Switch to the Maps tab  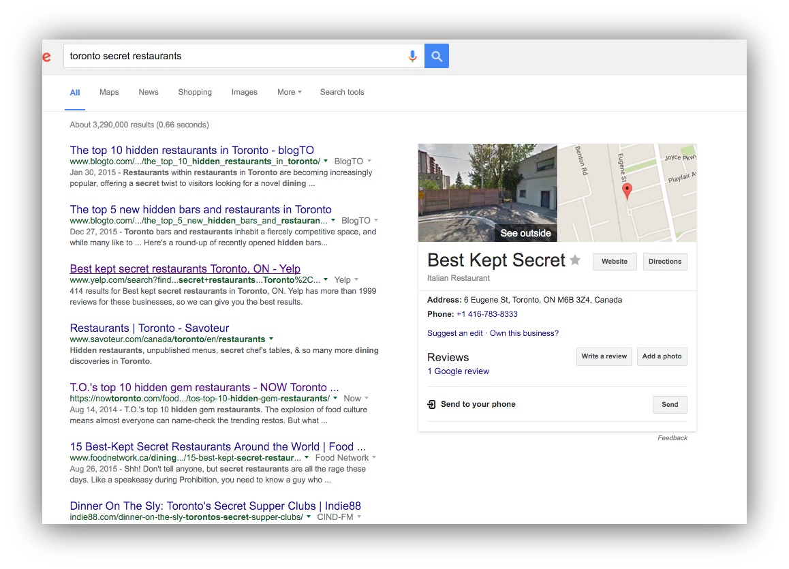click(x=109, y=92)
